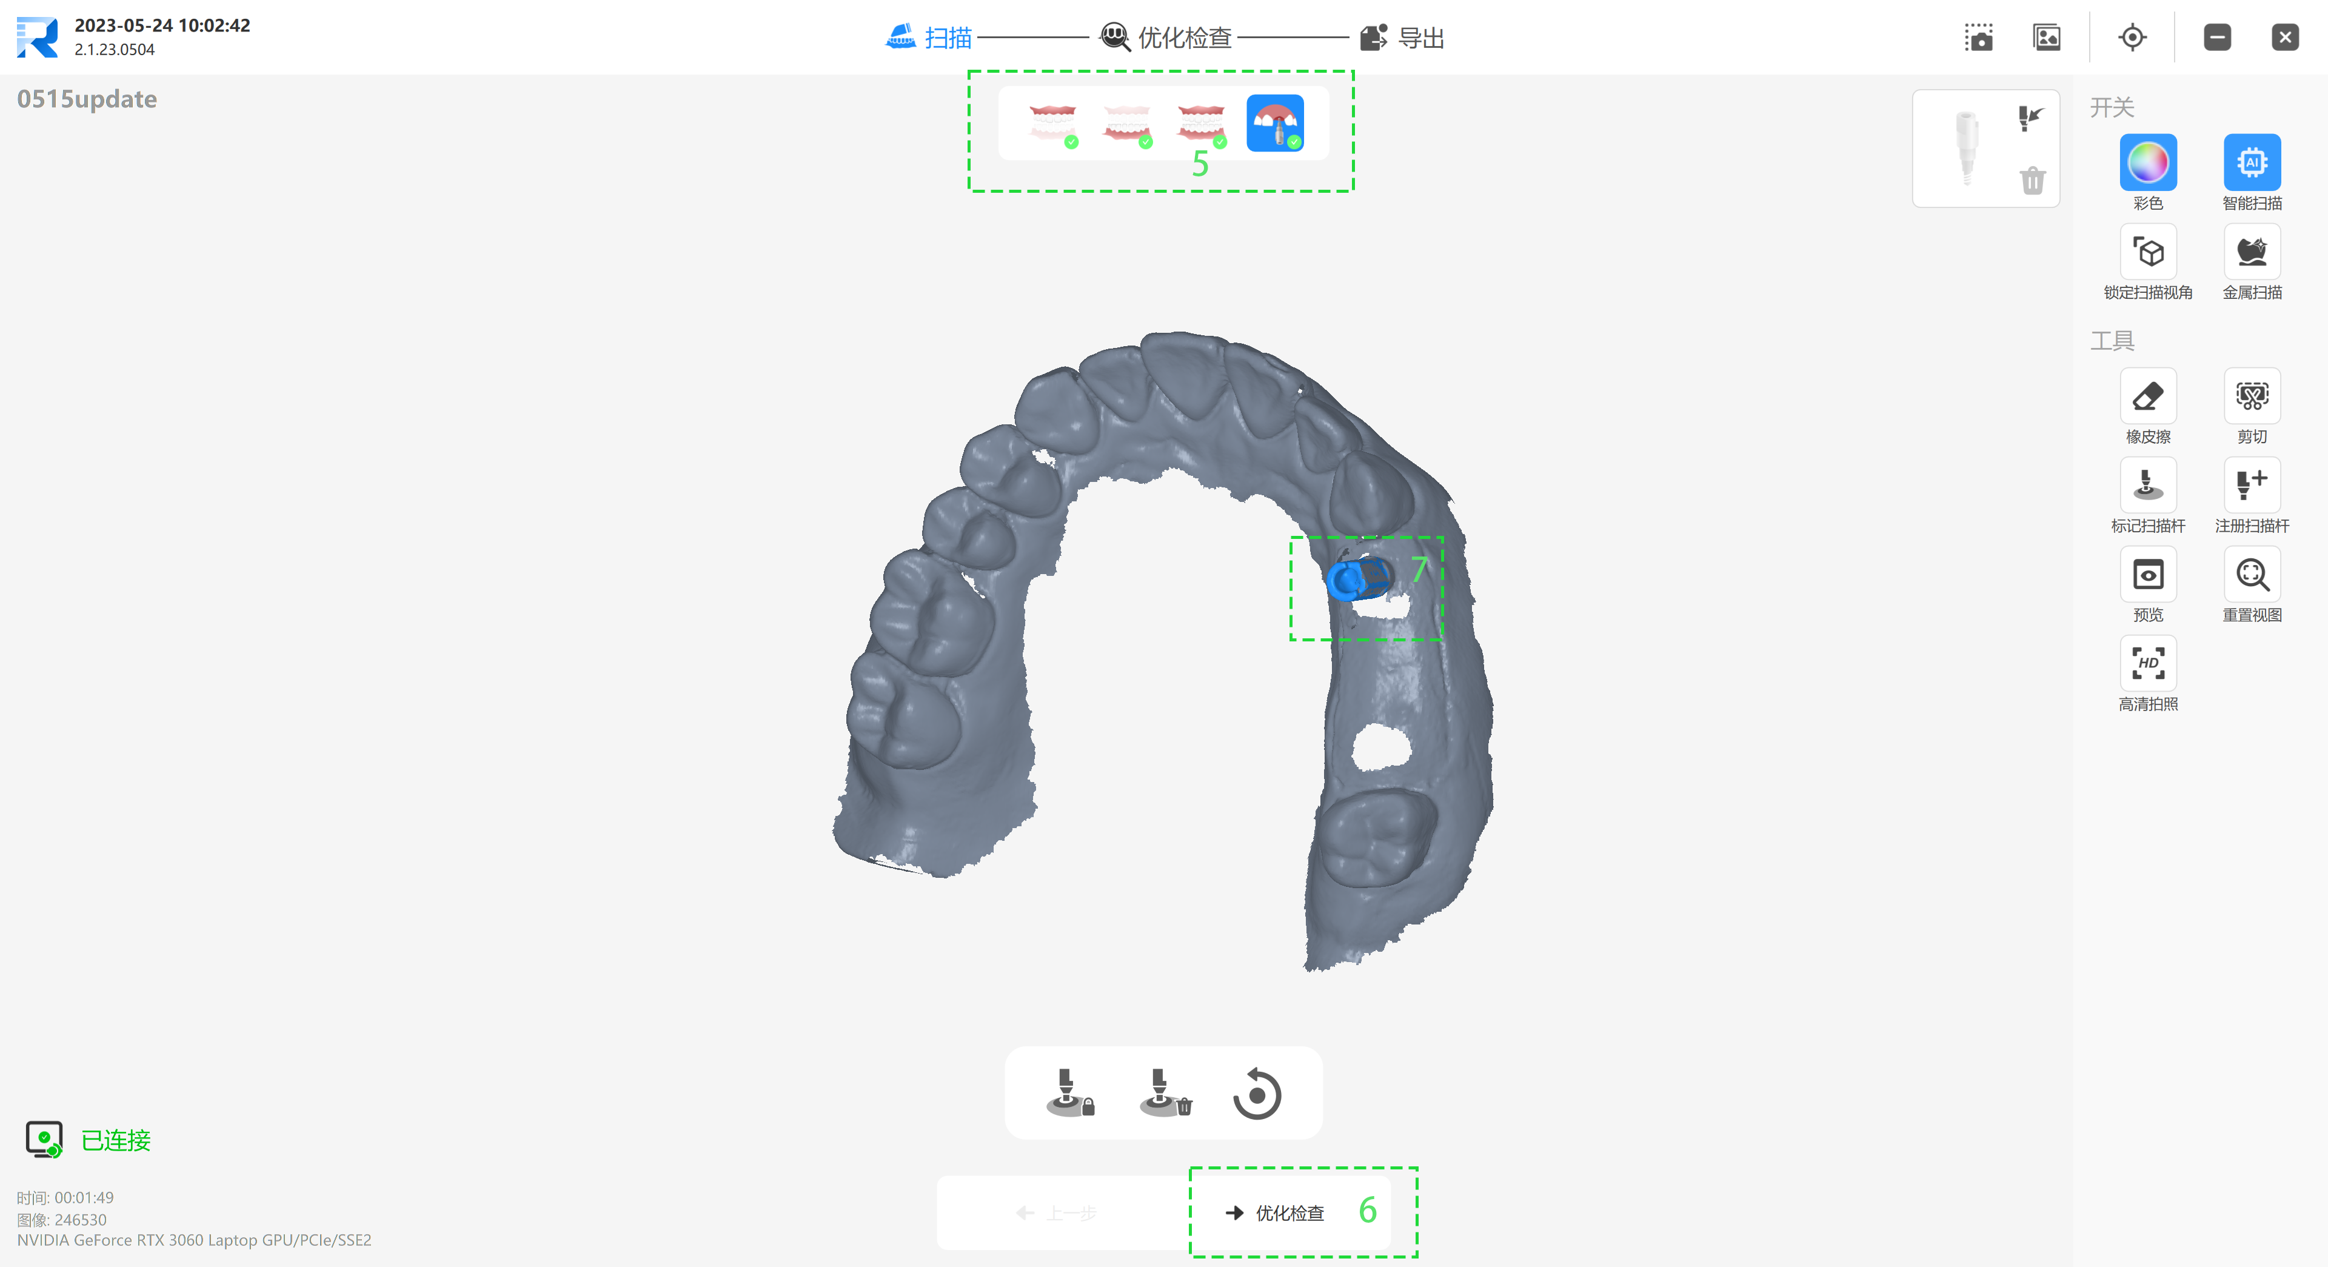Click the lock scan body icon
The width and height of the screenshot is (2328, 1267).
point(1070,1094)
